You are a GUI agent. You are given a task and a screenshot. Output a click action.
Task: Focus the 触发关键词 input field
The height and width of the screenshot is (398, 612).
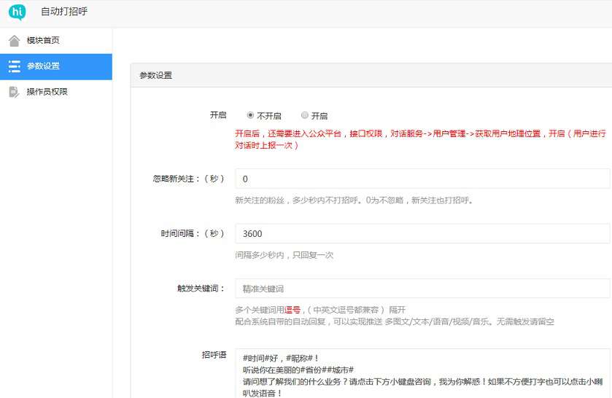pyautogui.click(x=422, y=289)
